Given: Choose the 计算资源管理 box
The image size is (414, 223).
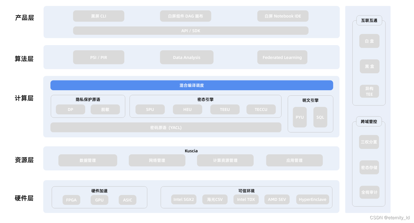Looking at the screenshot, I should [x=225, y=160].
